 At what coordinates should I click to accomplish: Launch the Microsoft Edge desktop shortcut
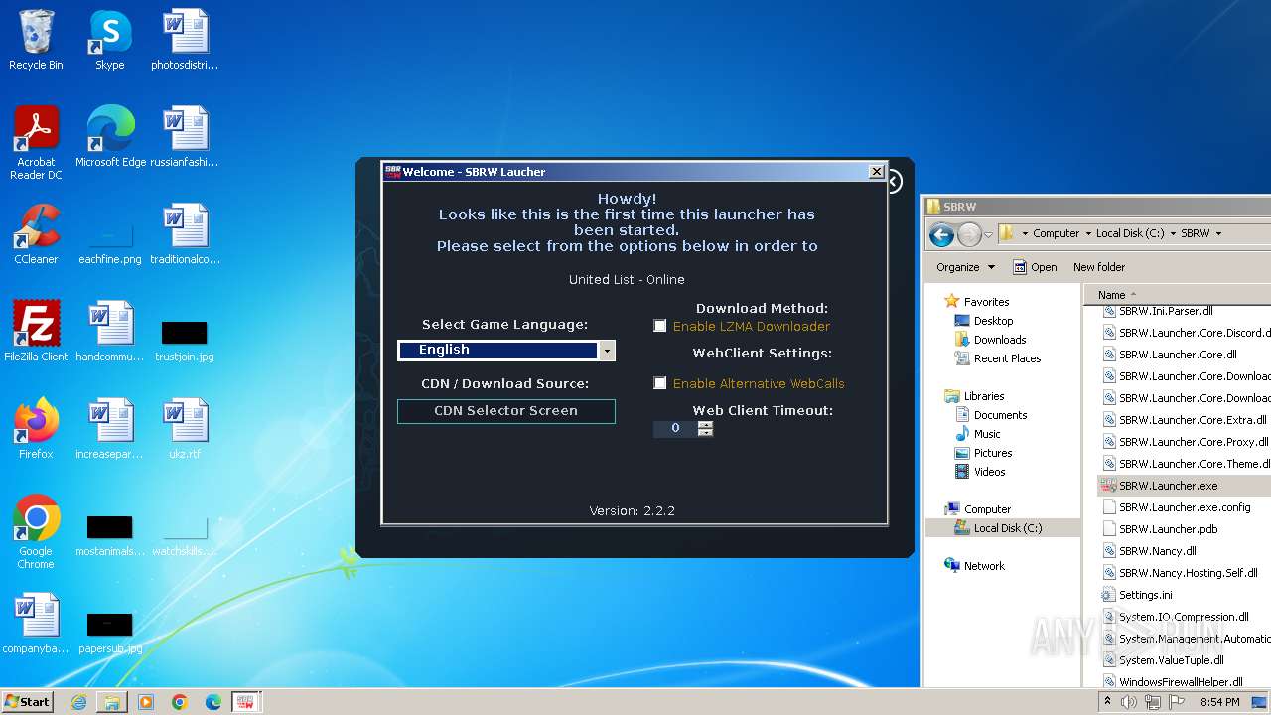pos(110,136)
